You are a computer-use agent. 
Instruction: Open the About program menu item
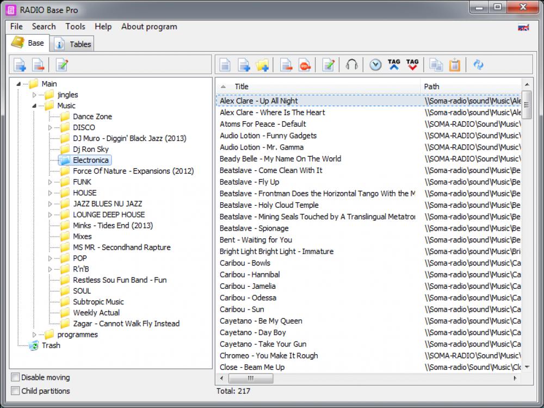click(149, 26)
